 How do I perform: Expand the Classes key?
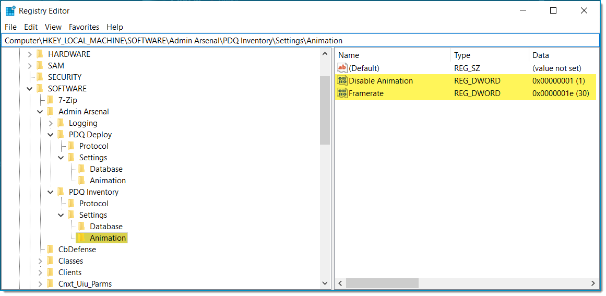point(40,261)
